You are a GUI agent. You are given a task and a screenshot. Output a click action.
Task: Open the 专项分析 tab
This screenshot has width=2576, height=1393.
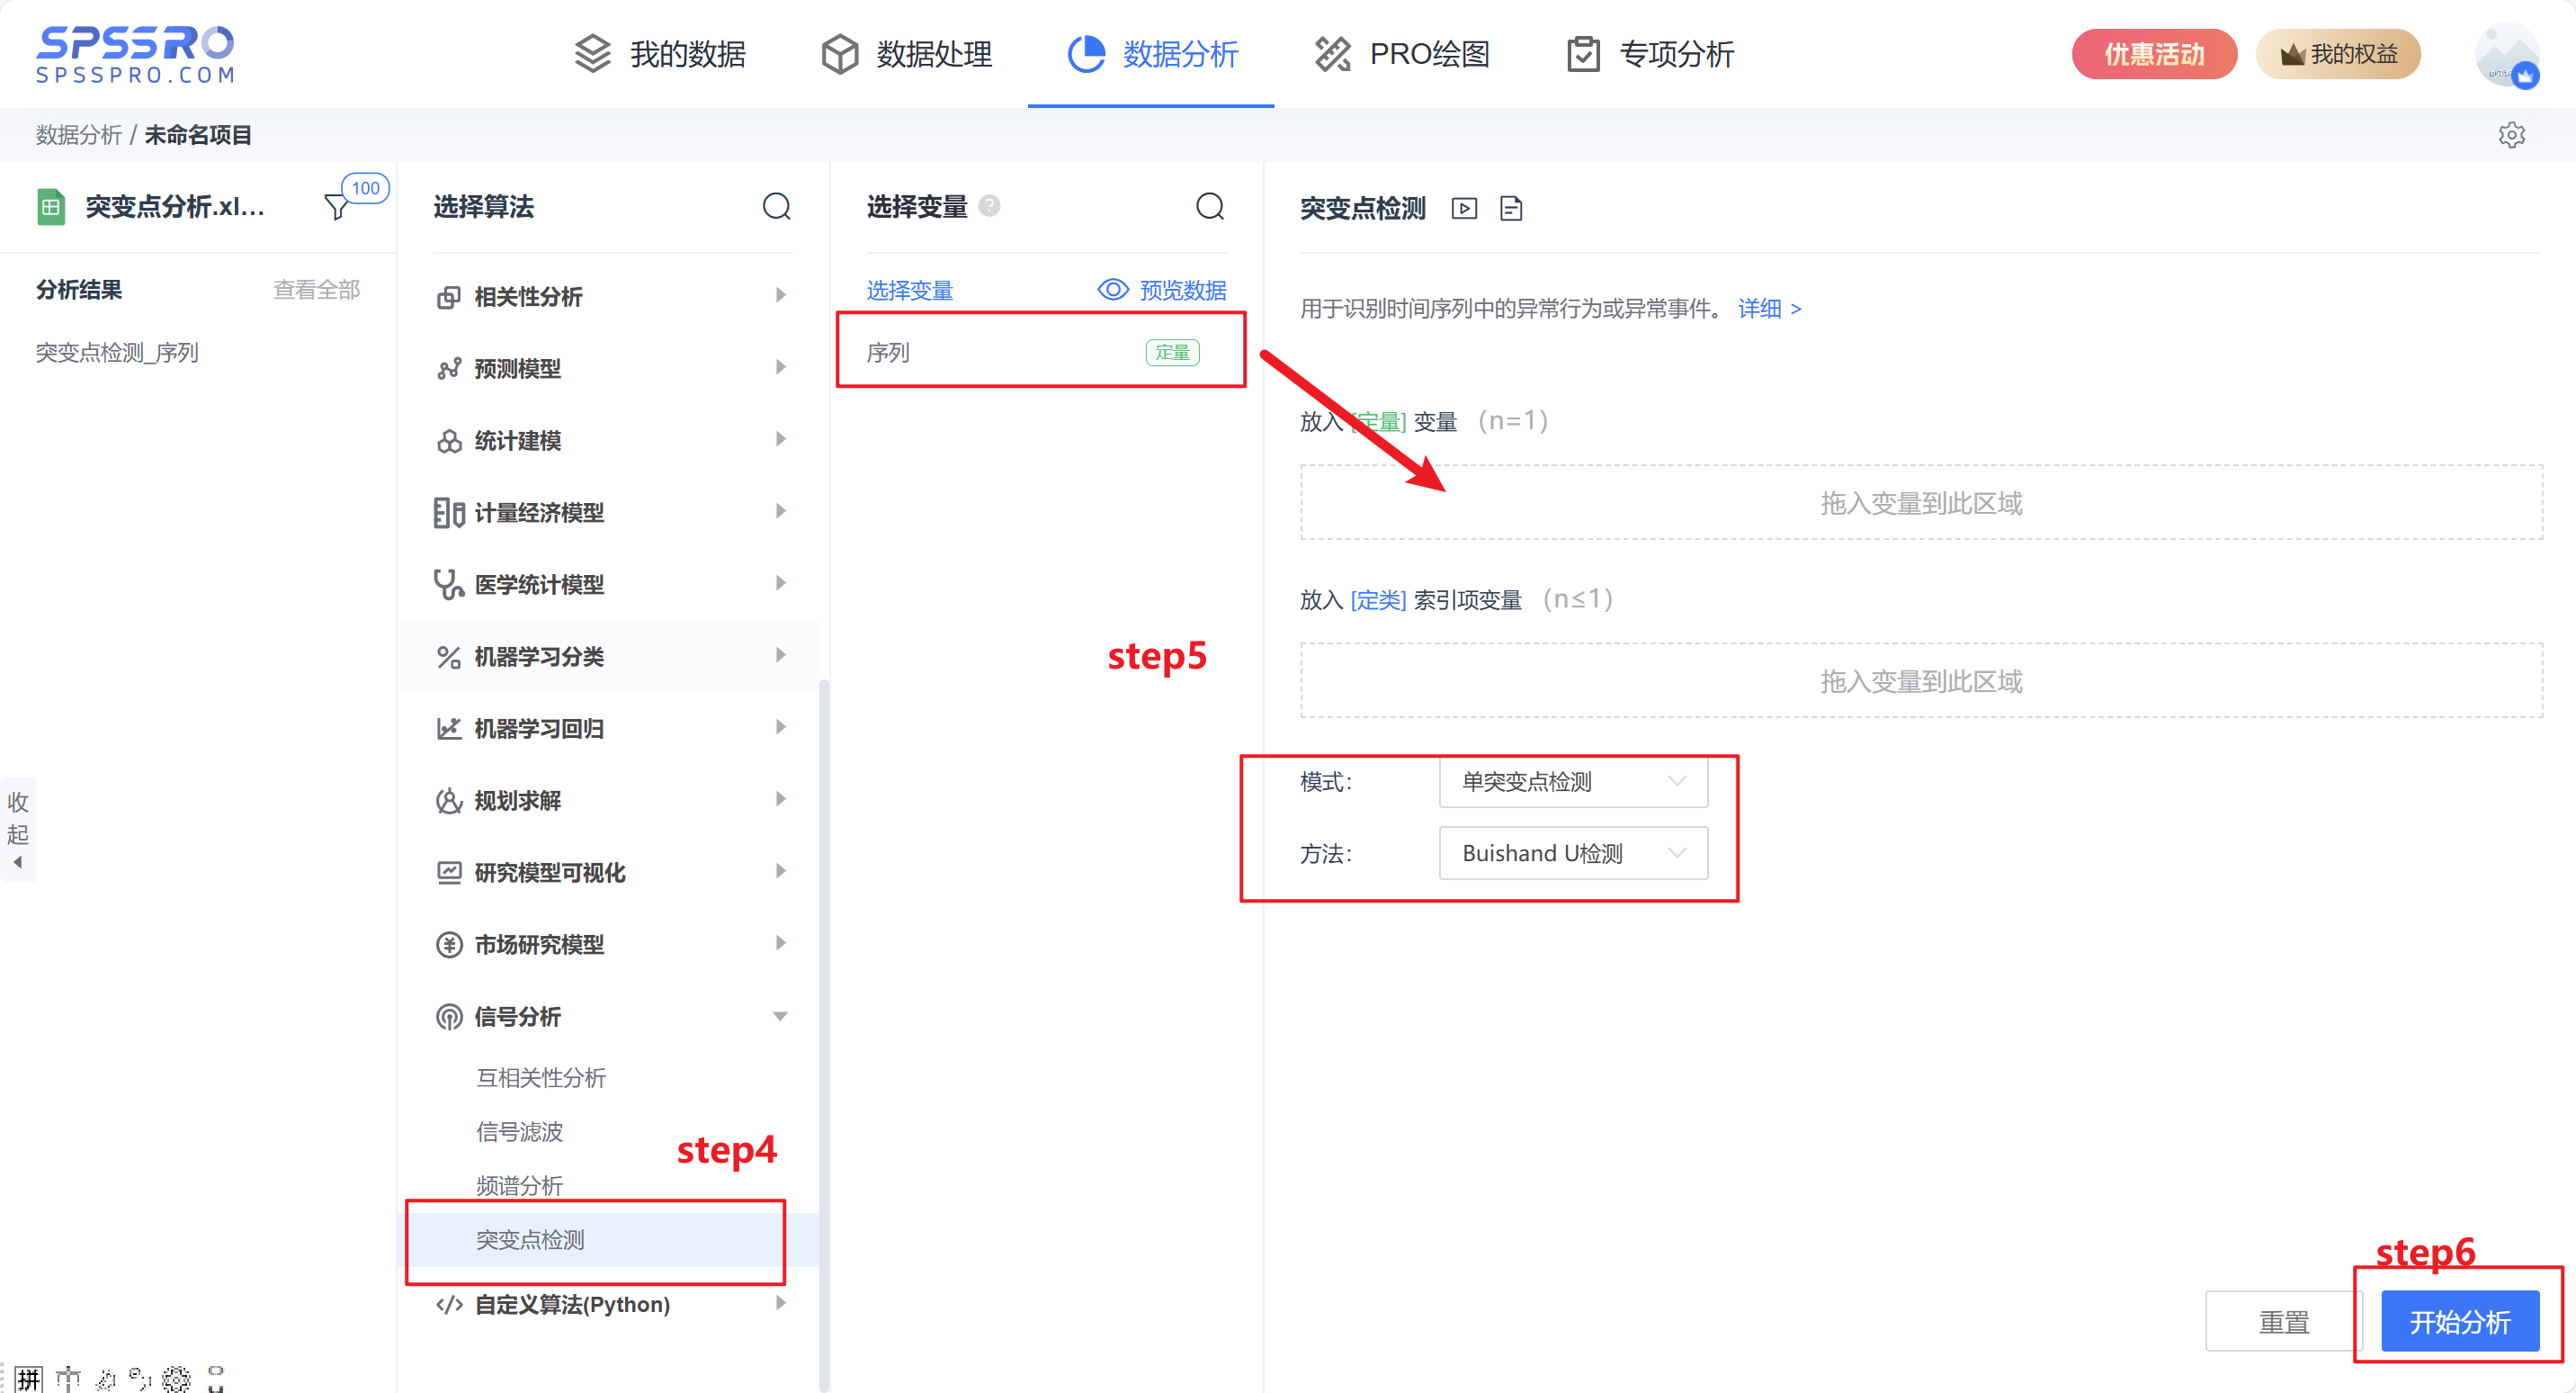pyautogui.click(x=1650, y=54)
